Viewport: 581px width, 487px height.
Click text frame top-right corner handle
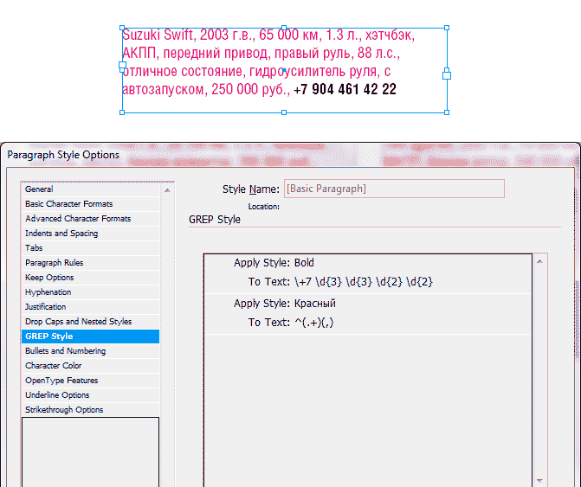click(x=447, y=28)
